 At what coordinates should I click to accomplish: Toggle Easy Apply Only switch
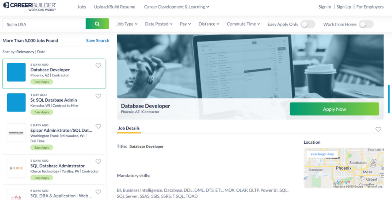coord(308,24)
